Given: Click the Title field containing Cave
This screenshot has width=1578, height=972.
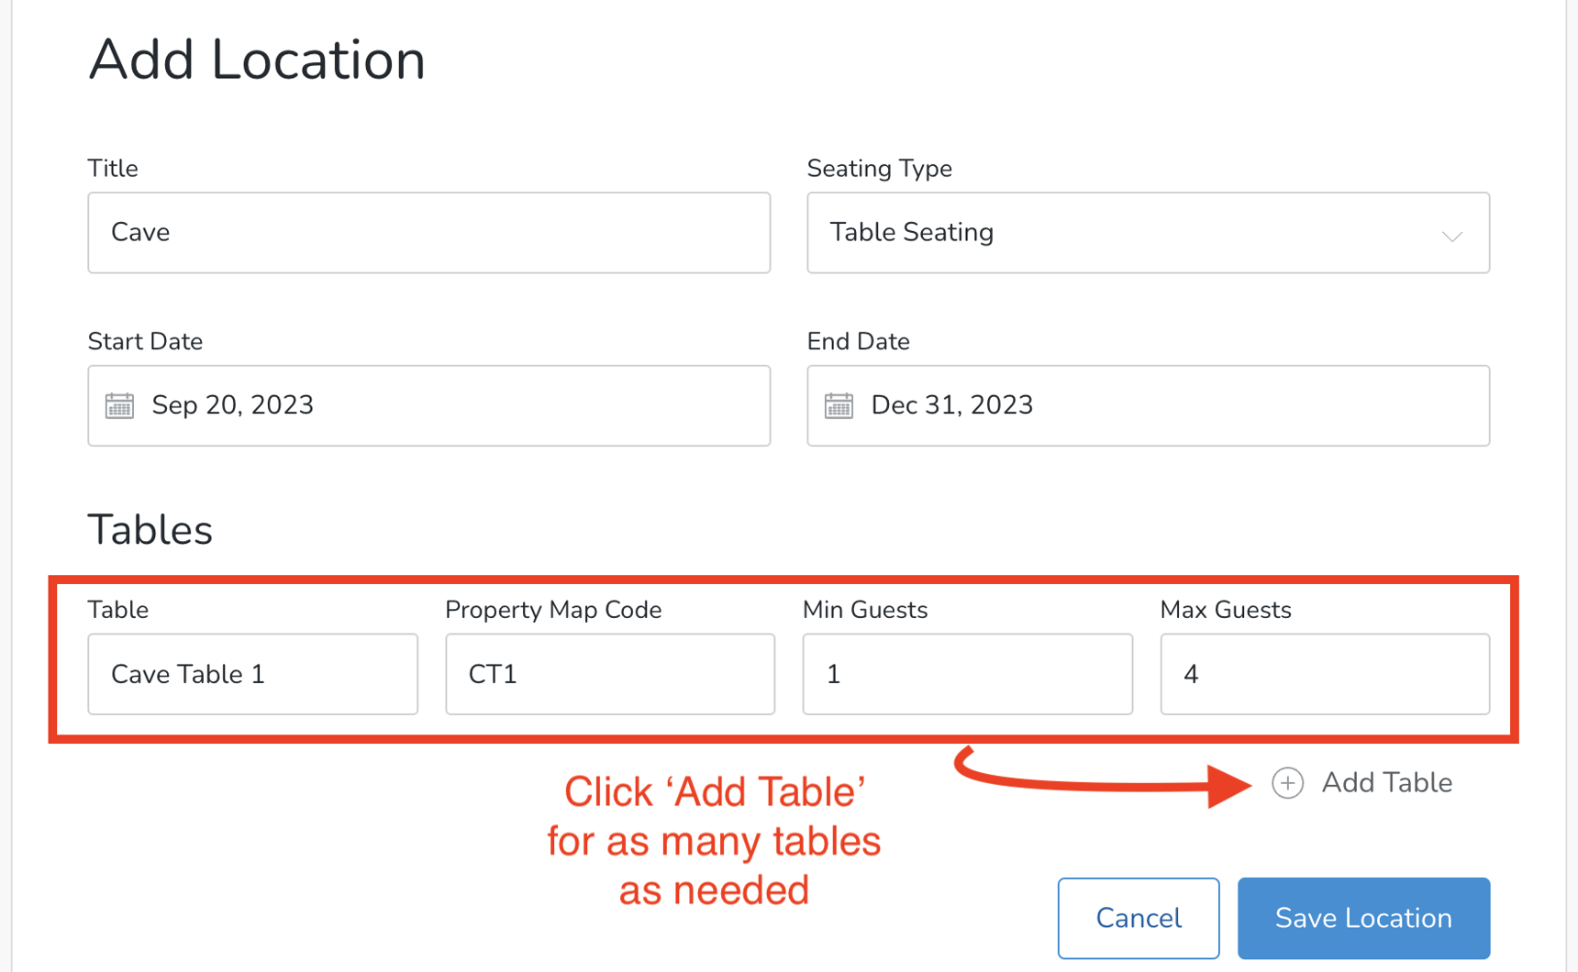Looking at the screenshot, I should coord(428,232).
